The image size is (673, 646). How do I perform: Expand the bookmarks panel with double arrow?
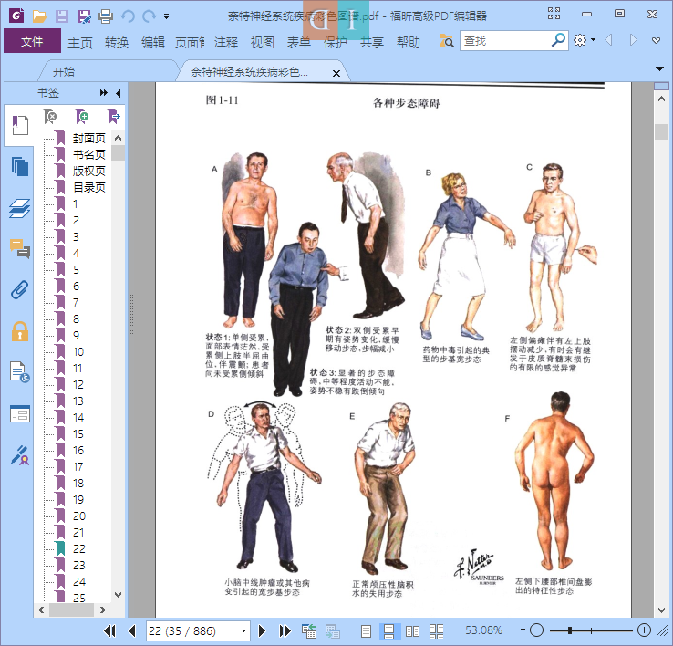pos(103,93)
